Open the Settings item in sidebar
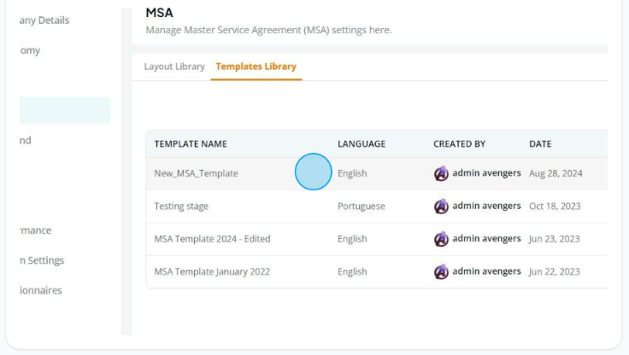This screenshot has height=355, width=629. click(x=42, y=260)
